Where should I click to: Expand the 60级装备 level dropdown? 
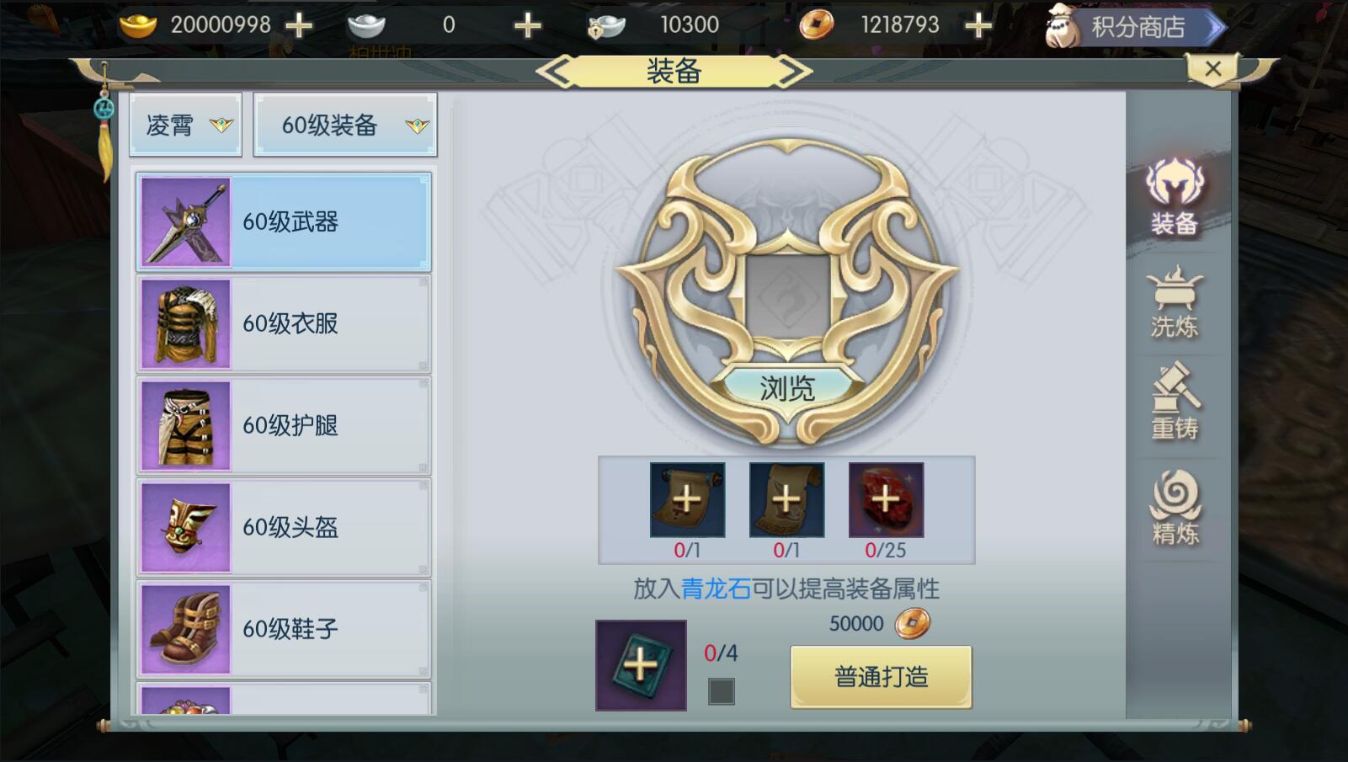(x=345, y=125)
